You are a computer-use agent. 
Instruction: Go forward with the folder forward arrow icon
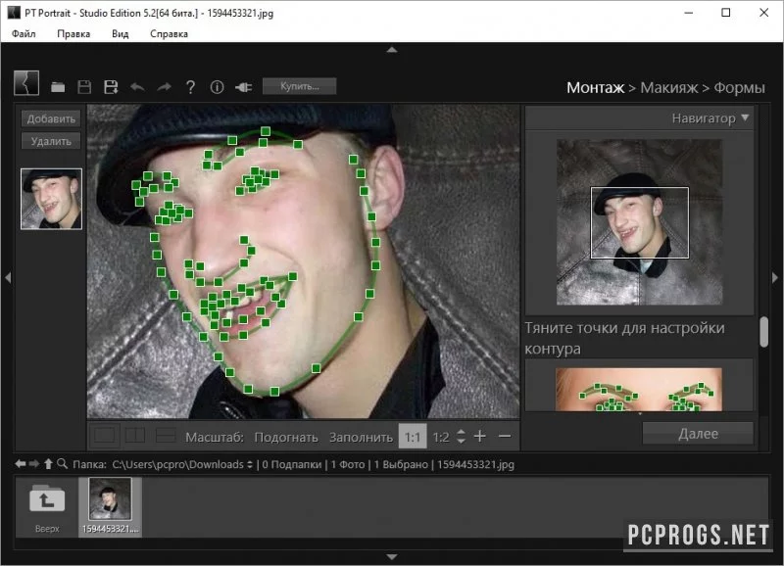click(x=34, y=464)
